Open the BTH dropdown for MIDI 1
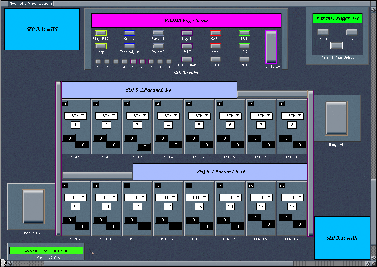The image size is (377, 267). (75, 116)
